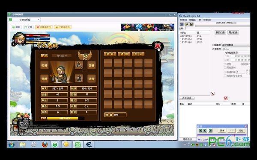
Task: Open the 文件 menu in Cheat Engine
Action: click(183, 20)
